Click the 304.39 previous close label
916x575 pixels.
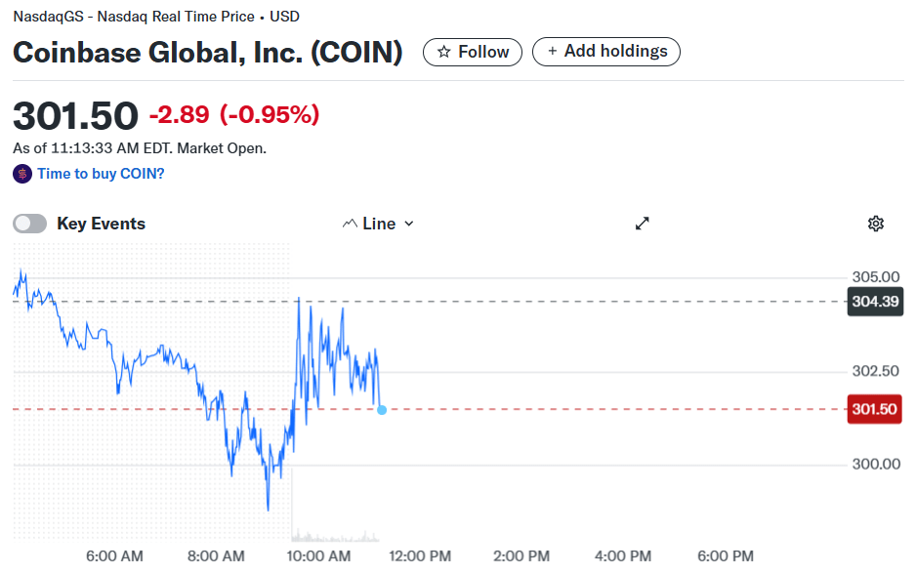[874, 302]
